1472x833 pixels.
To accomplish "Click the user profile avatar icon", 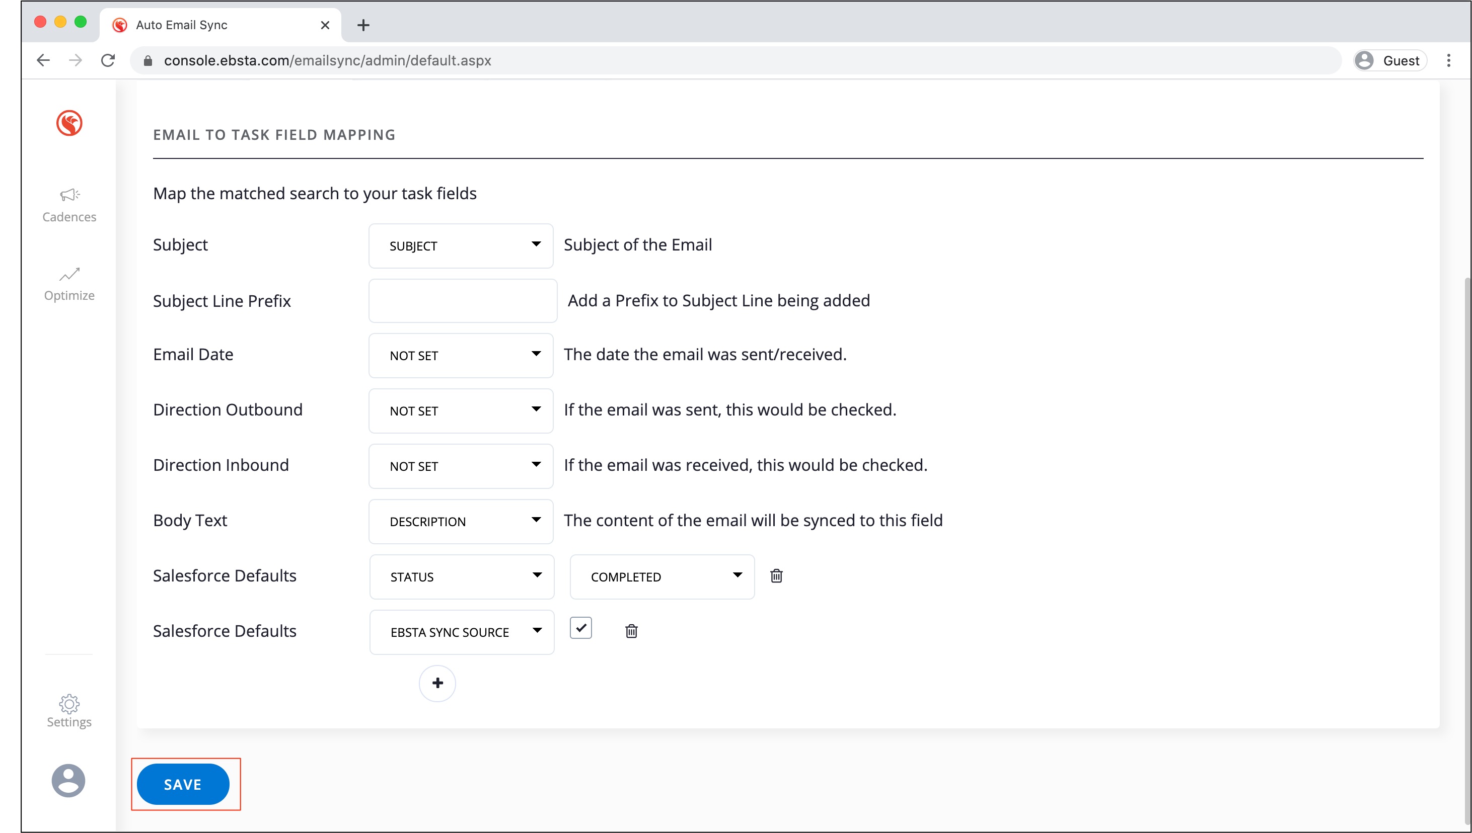I will (68, 780).
